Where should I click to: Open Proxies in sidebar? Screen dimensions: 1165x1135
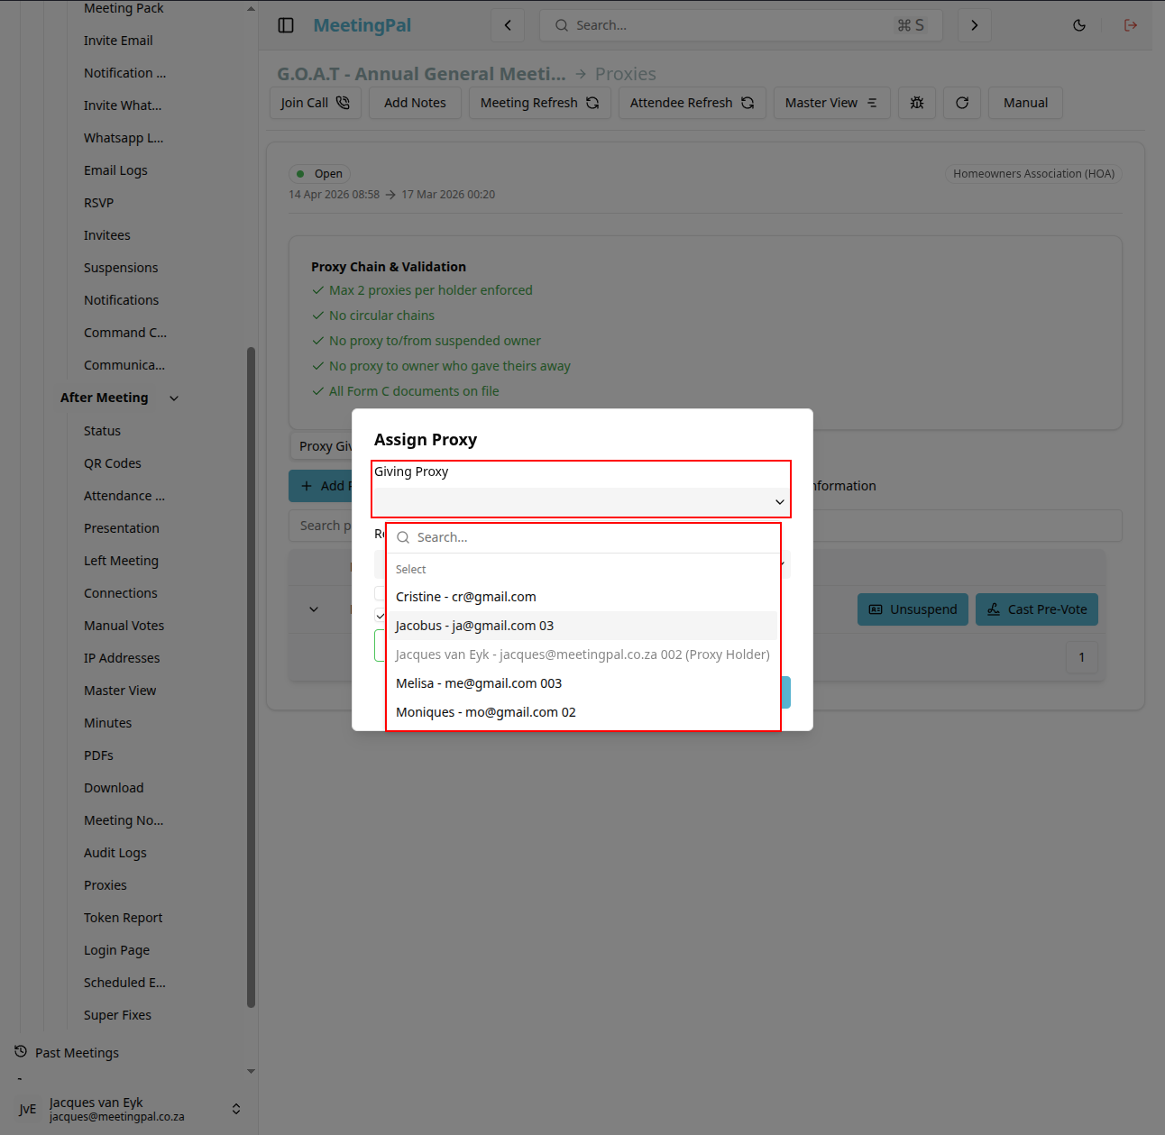tap(105, 885)
